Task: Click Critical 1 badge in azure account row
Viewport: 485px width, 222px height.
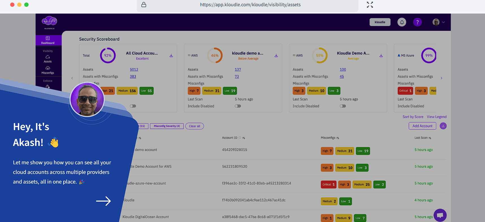Action: (329, 184)
